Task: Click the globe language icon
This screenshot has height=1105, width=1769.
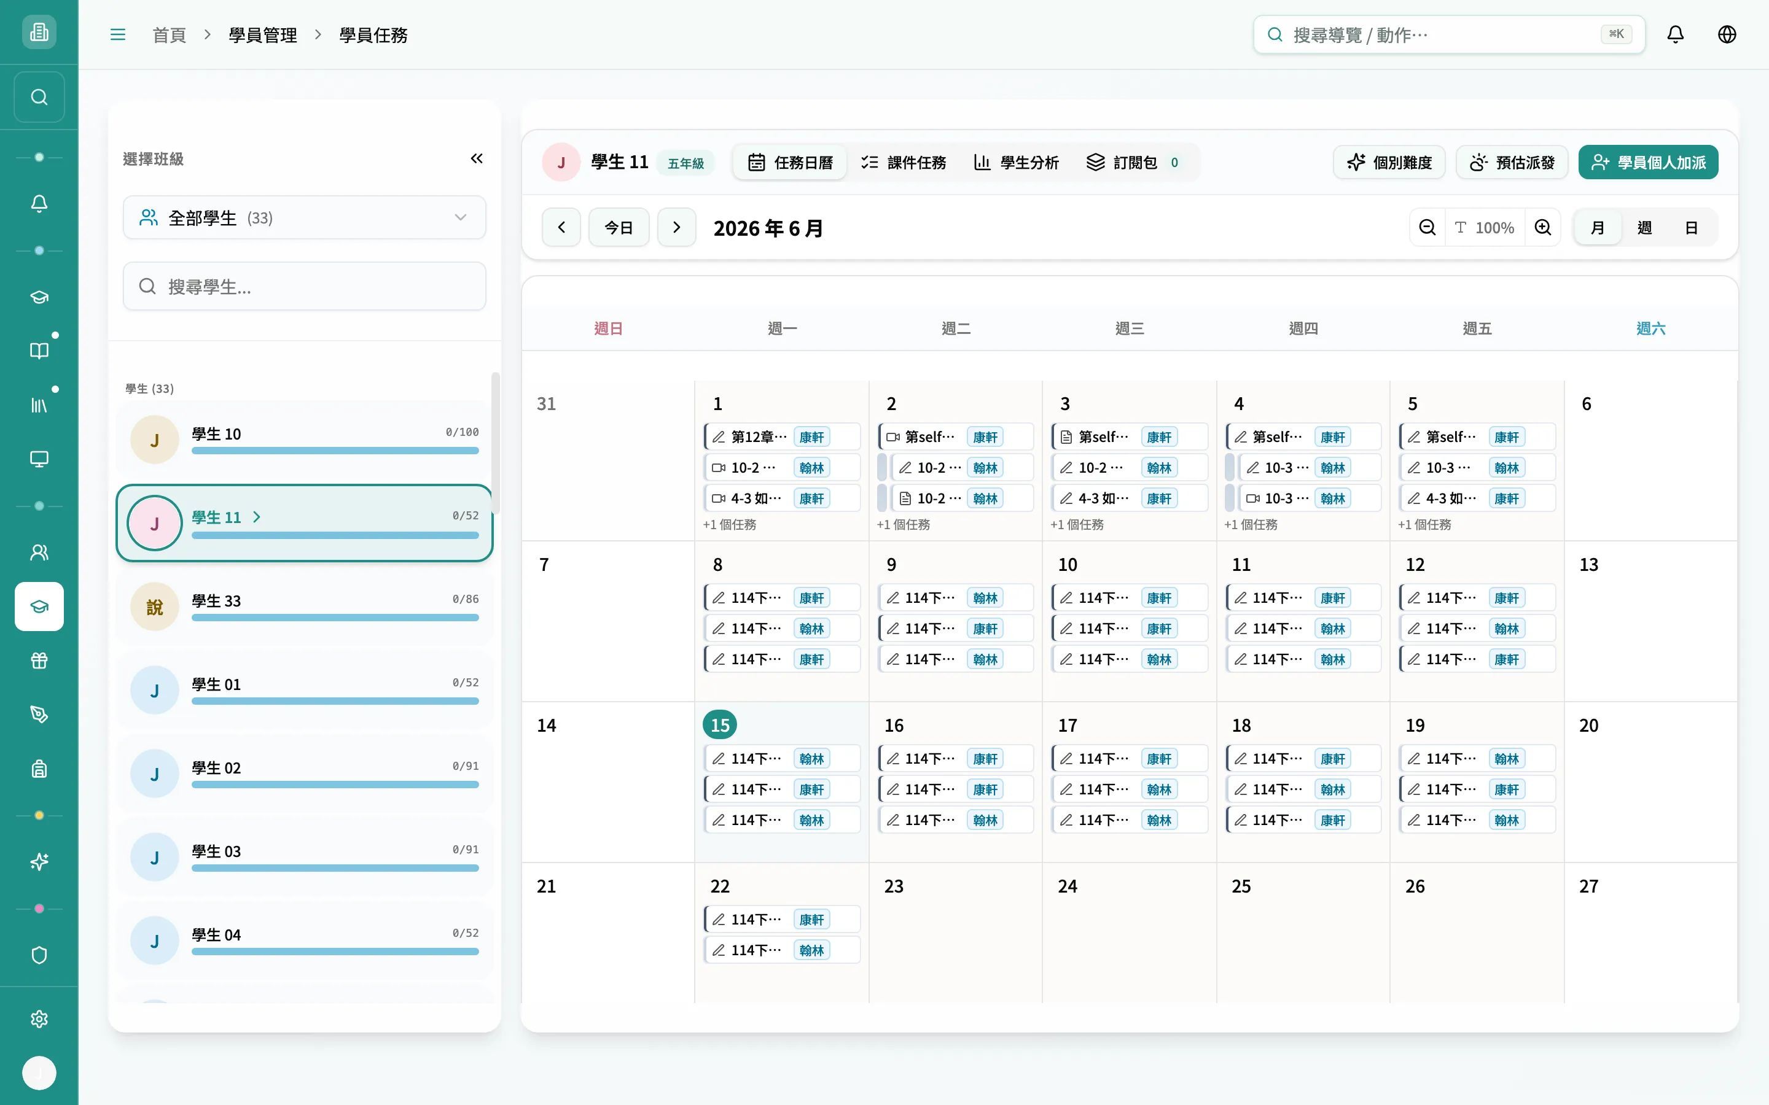Action: 1727,34
